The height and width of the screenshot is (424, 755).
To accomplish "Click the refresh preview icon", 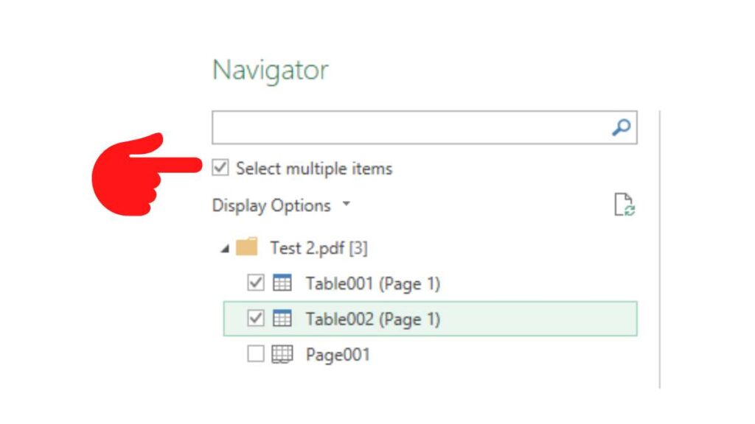I will 623,205.
